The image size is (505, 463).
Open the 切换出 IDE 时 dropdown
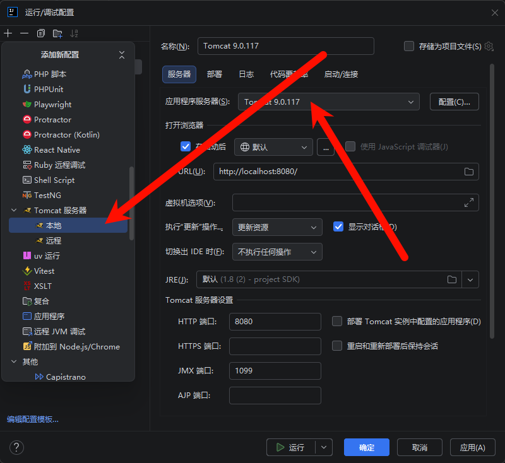(x=277, y=252)
